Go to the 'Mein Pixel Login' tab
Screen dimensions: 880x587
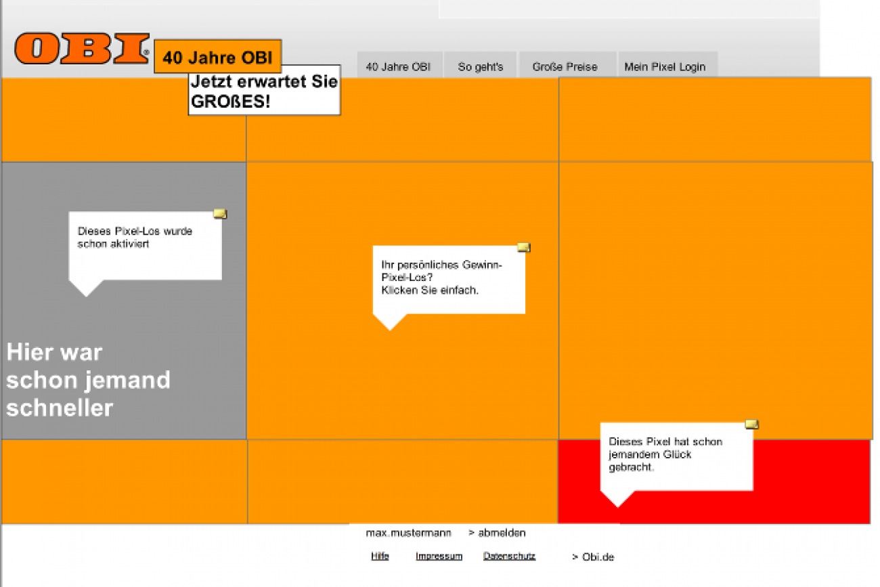coord(665,66)
